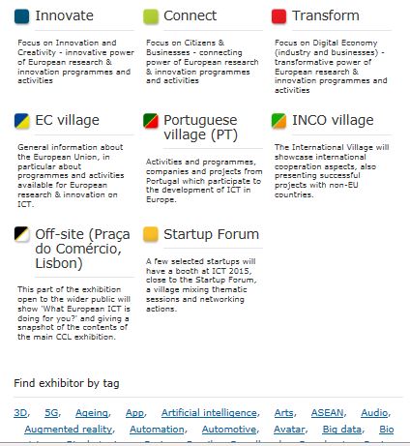Open the Ageing tag
Image resolution: width=410 pixels, height=446 pixels.
(x=92, y=413)
